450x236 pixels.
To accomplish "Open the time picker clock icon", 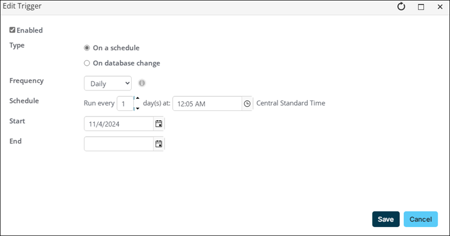I will click(x=247, y=103).
